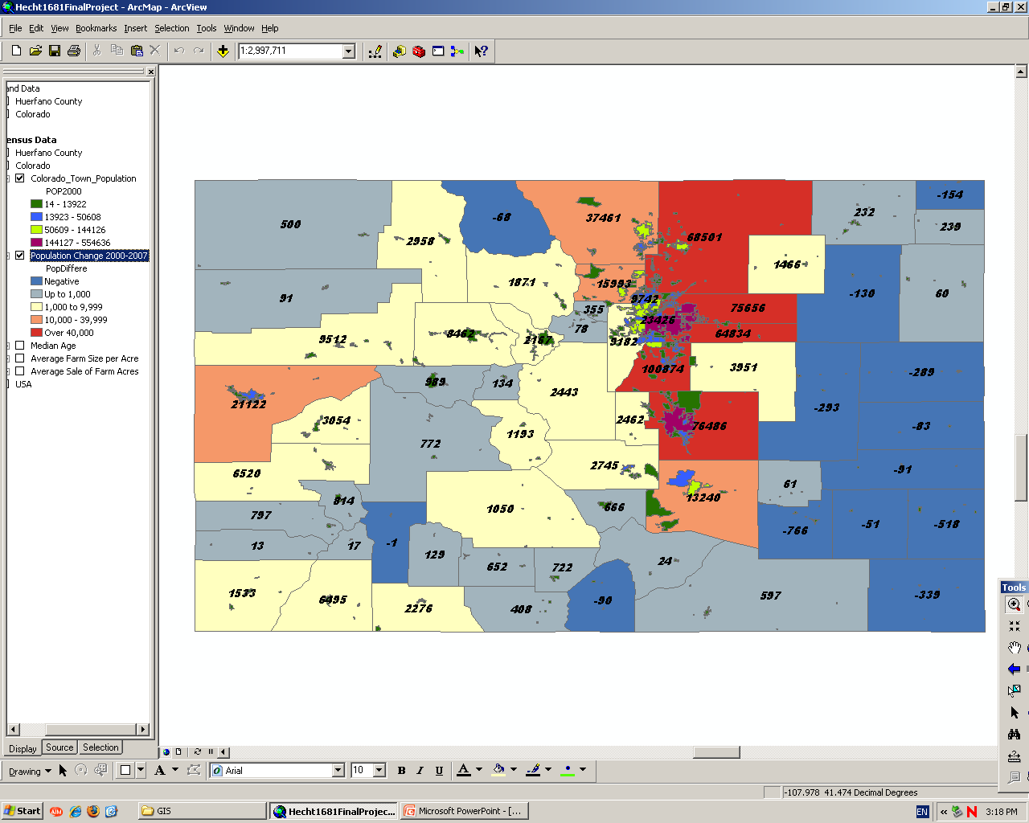Uncheck the Colorado_Town_Population layer
Screen dimensions: 1029x823
[20, 178]
